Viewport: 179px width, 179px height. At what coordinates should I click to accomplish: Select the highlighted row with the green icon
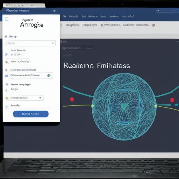click(31, 76)
